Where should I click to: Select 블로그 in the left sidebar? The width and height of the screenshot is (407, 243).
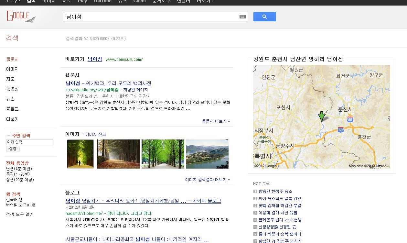[x=12, y=109]
